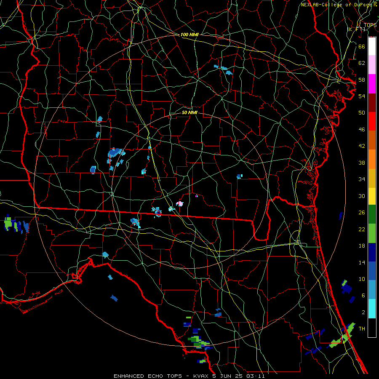379x379 pixels.
Task: Select the light green legend swatch
Action: coord(372,233)
